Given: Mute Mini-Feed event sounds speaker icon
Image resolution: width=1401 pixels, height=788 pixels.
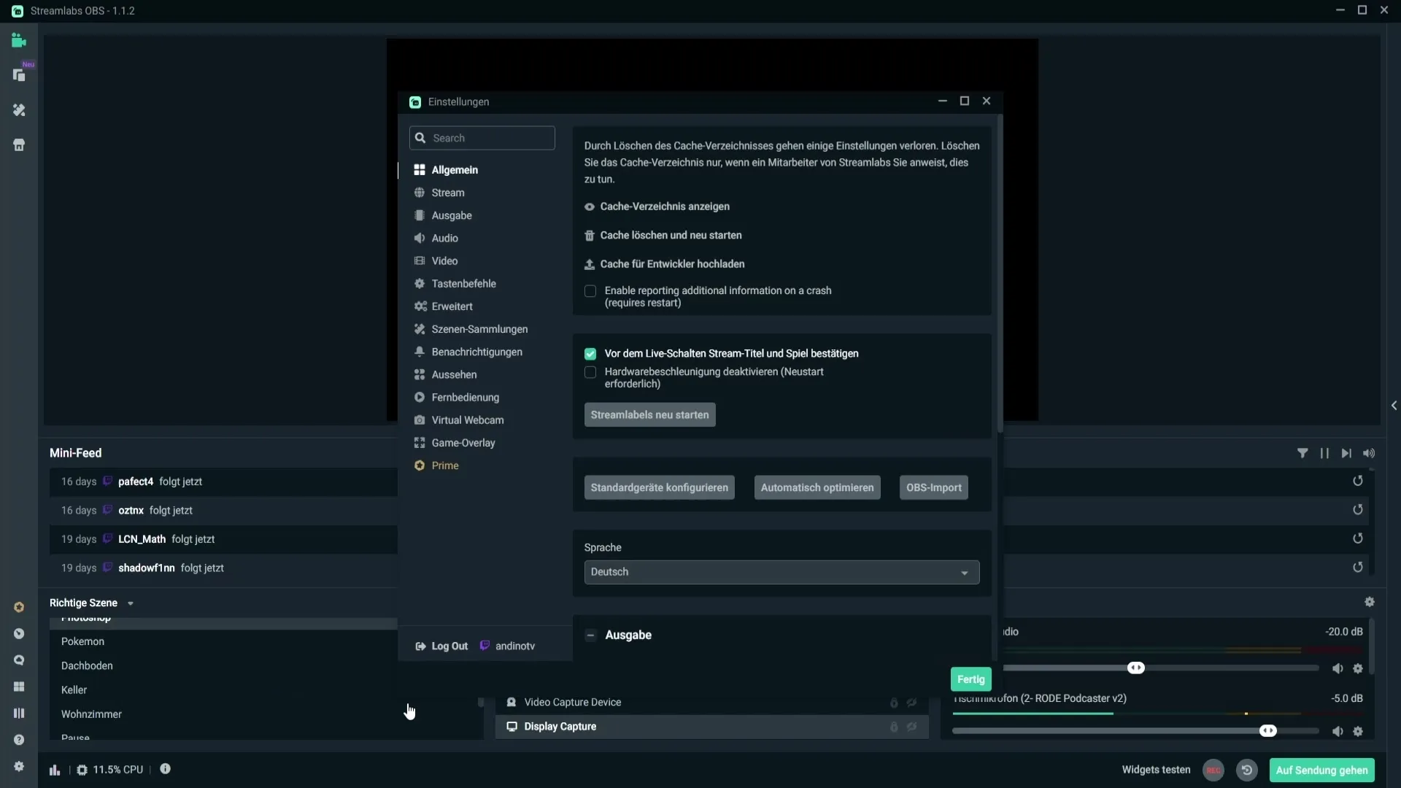Looking at the screenshot, I should coord(1369,453).
